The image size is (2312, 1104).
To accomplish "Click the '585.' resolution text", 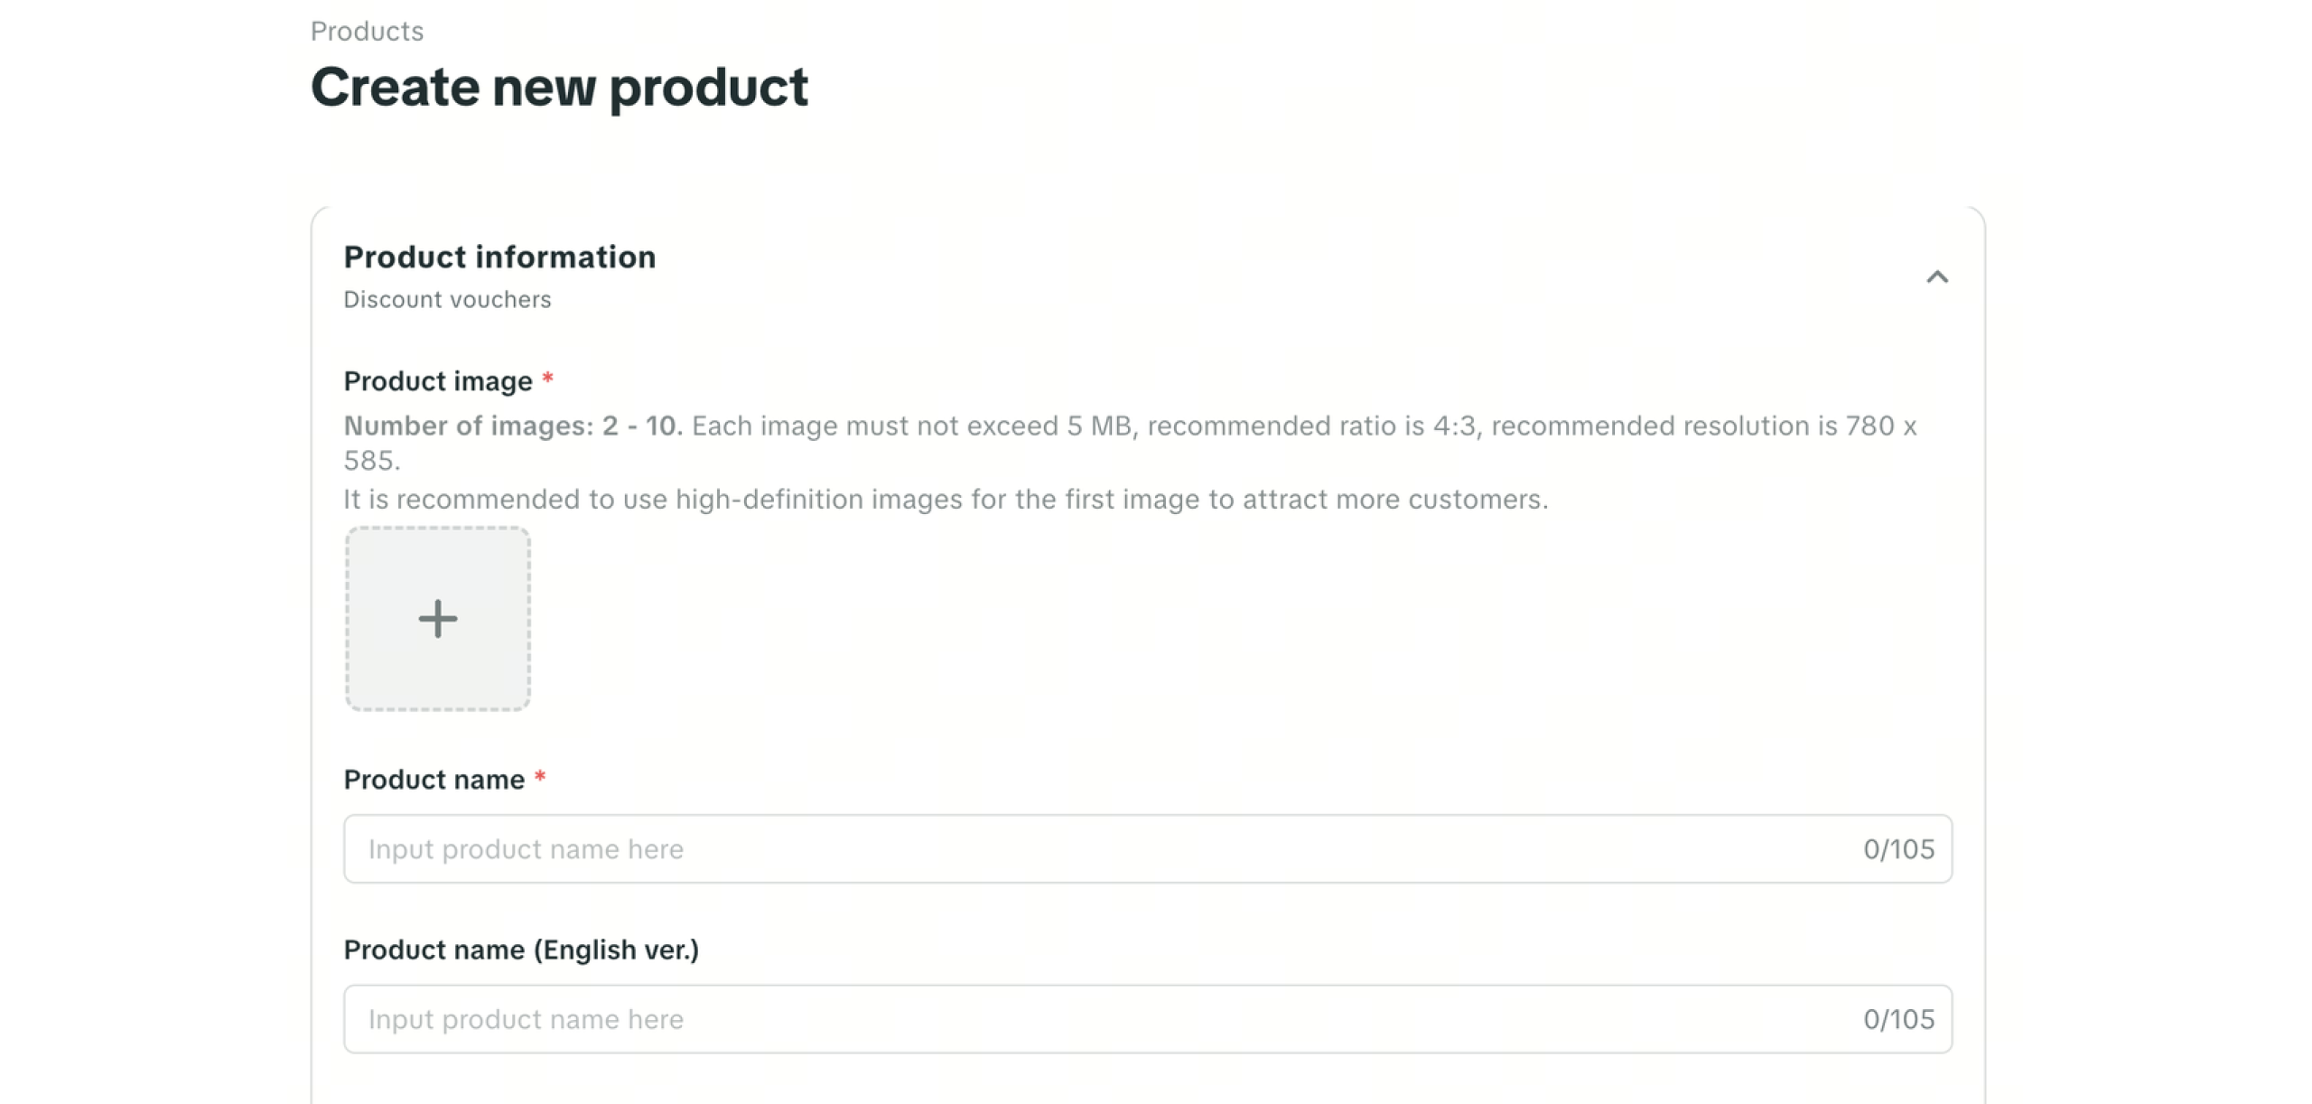I will [371, 461].
